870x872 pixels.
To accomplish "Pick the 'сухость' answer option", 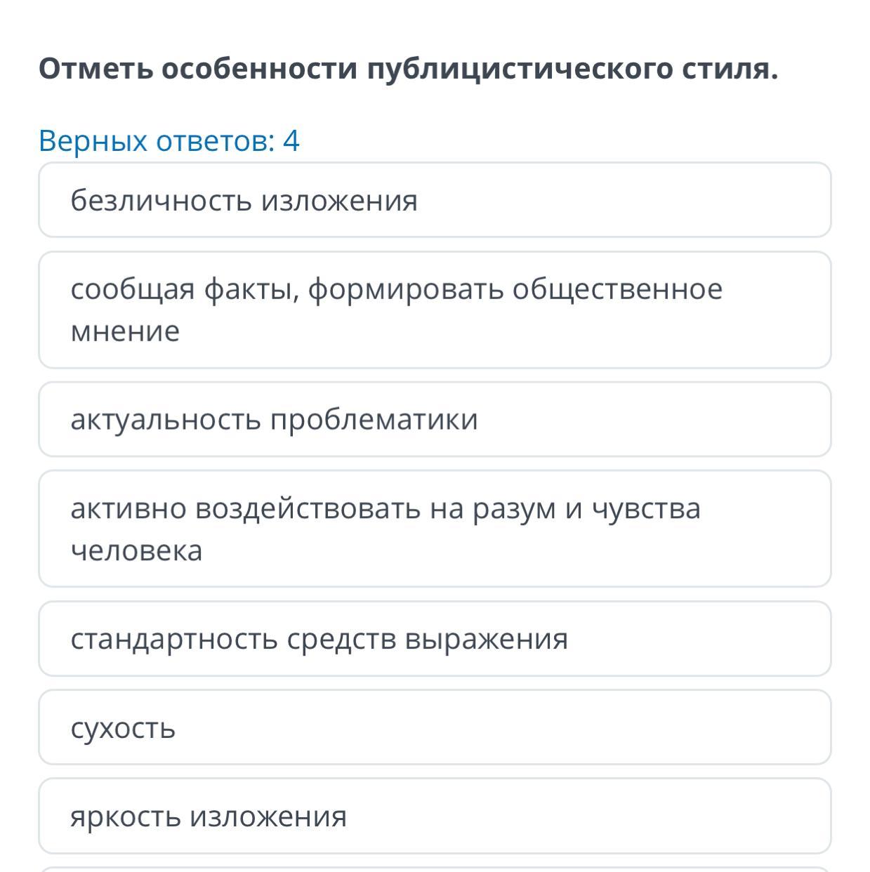I will pyautogui.click(x=434, y=727).
